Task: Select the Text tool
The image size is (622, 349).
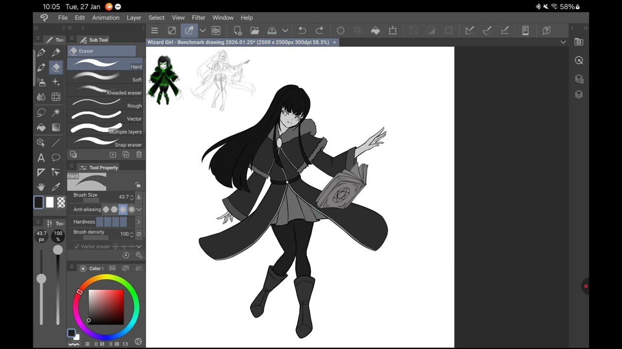Action: (x=41, y=158)
